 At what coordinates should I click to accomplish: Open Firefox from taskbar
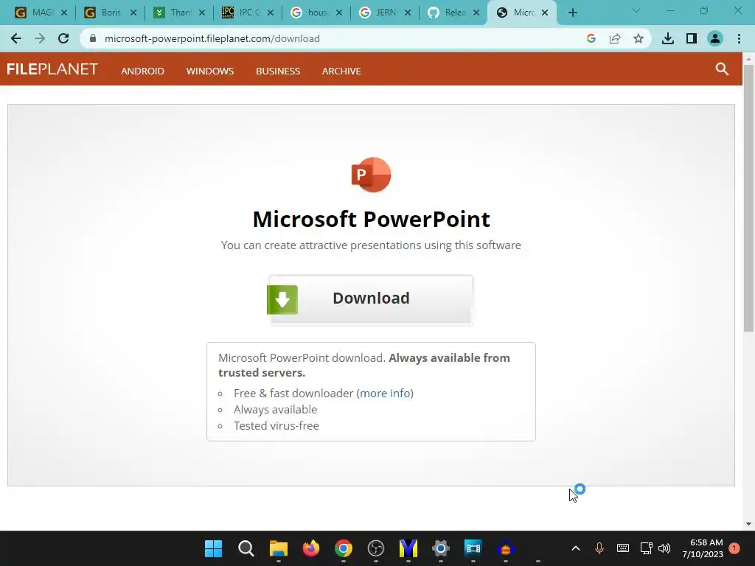[311, 548]
